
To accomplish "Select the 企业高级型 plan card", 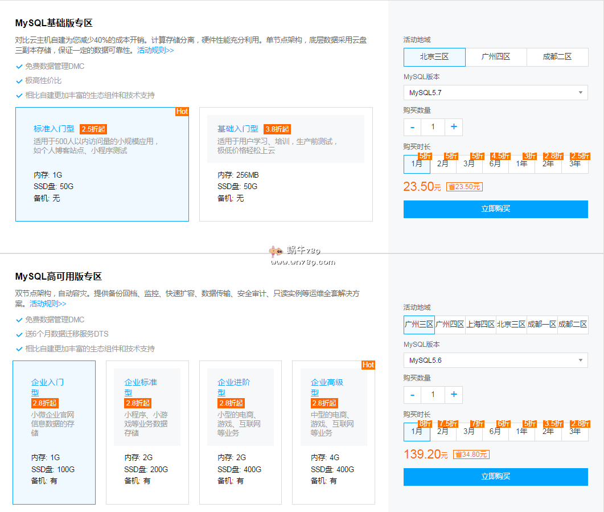I will point(334,432).
